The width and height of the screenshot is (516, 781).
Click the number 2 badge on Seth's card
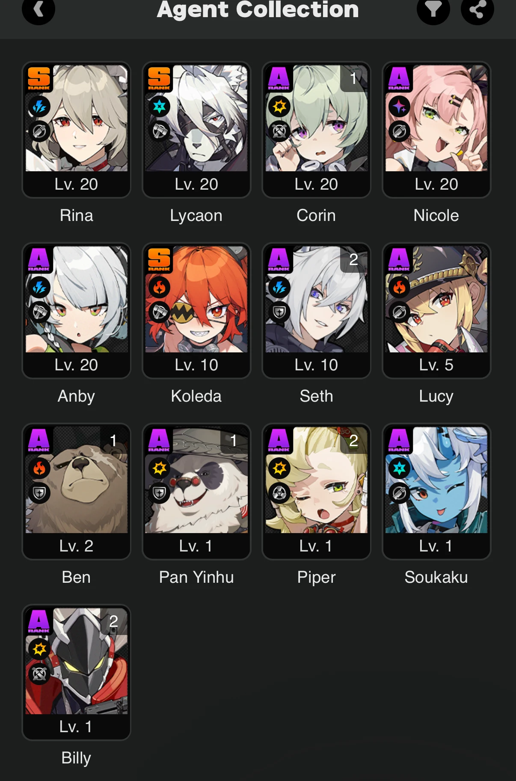354,259
